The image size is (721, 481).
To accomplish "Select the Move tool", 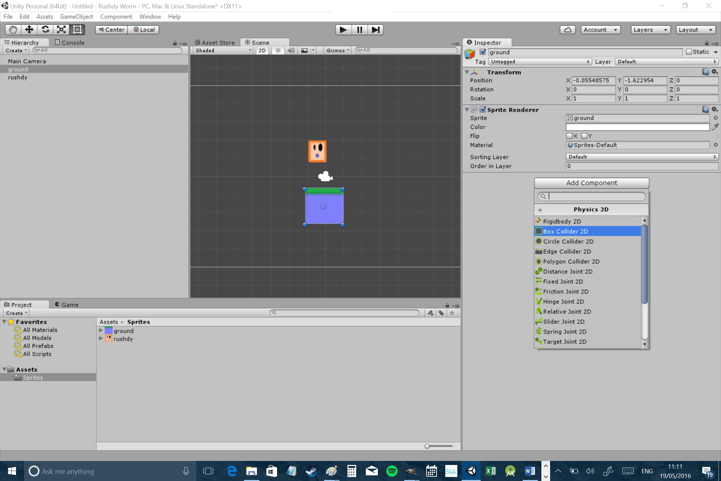I will pos(29,30).
